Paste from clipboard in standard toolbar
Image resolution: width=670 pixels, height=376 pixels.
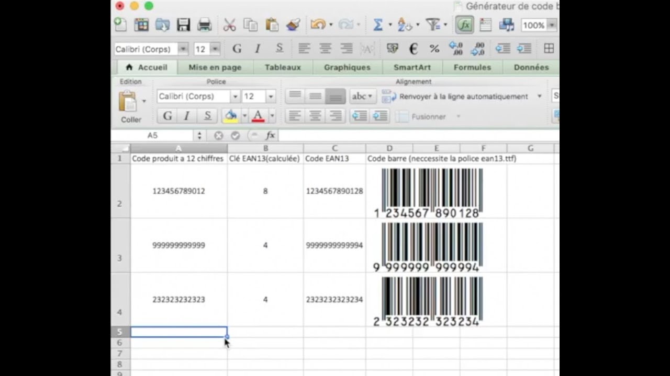(272, 25)
